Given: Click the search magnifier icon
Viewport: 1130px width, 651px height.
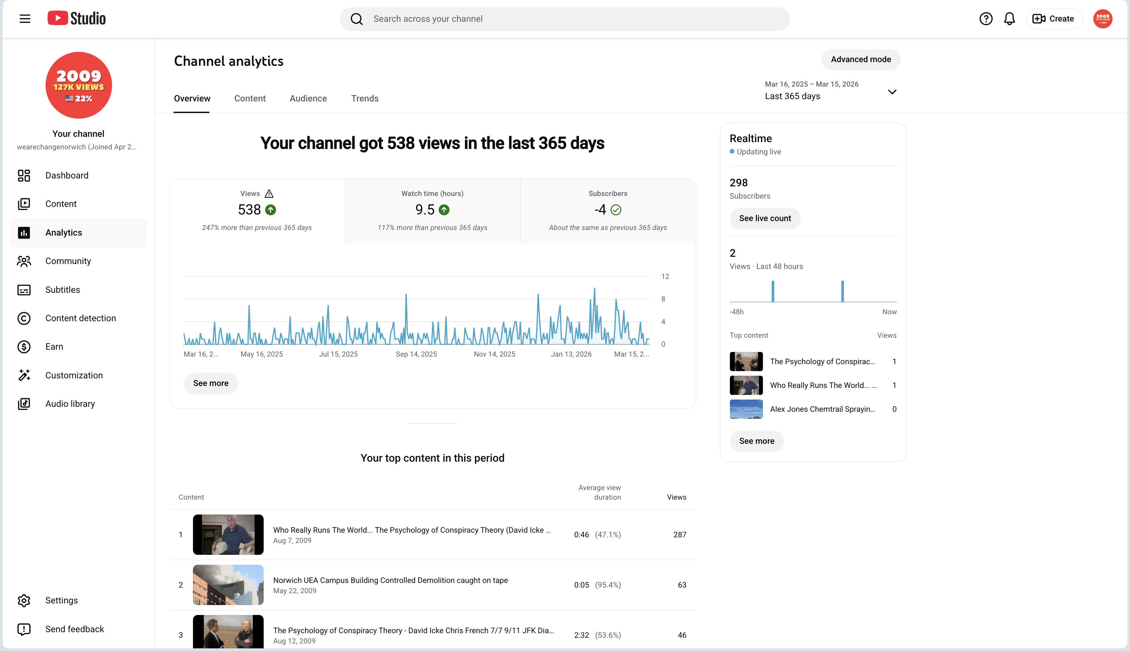Looking at the screenshot, I should (x=357, y=19).
